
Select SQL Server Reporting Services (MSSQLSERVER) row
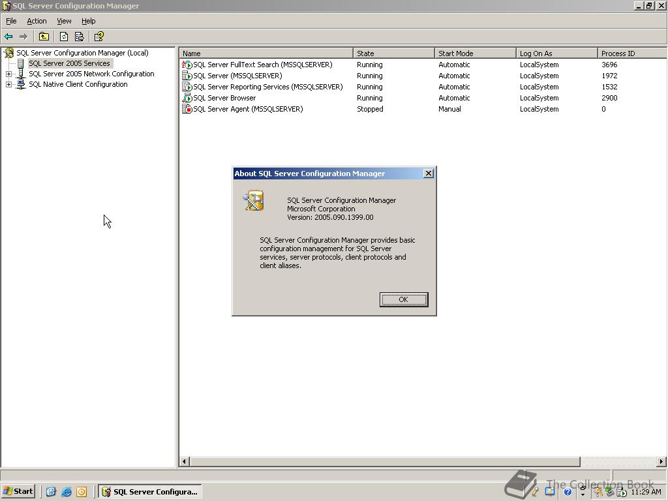(x=423, y=87)
